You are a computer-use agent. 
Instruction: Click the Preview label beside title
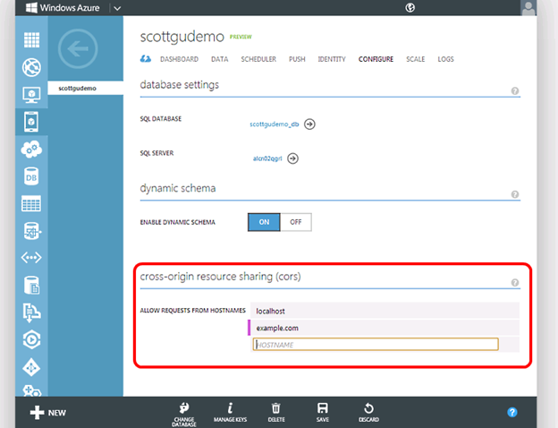[241, 37]
